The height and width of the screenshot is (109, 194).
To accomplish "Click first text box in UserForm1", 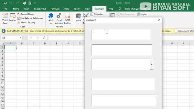I will click(x=121, y=35).
